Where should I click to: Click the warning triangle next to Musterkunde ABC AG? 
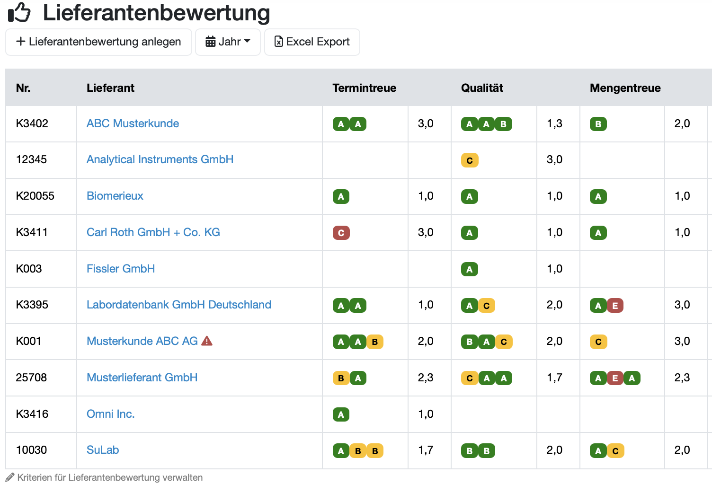tap(207, 341)
